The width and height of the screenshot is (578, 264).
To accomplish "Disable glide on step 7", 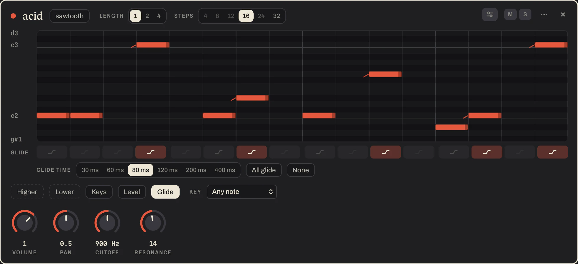I will [252, 152].
